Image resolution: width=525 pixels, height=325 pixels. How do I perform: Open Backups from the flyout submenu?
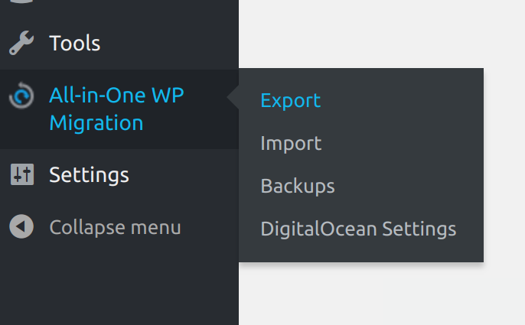[x=298, y=186]
